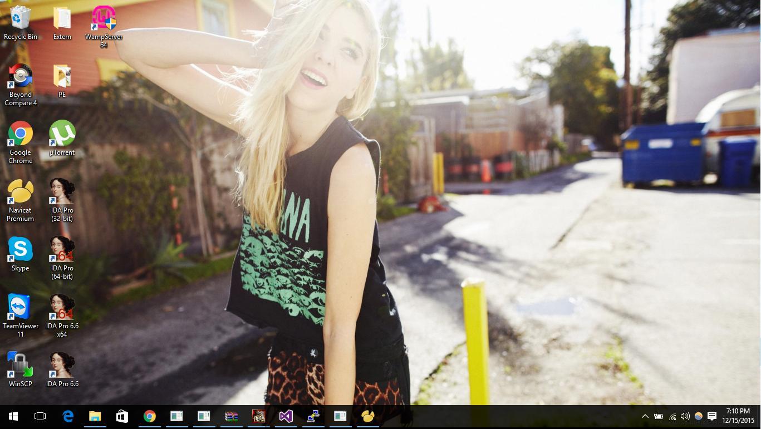Select the WampServer 64 desktop shortcut
Screen dimensions: 761x429
pyautogui.click(x=104, y=27)
